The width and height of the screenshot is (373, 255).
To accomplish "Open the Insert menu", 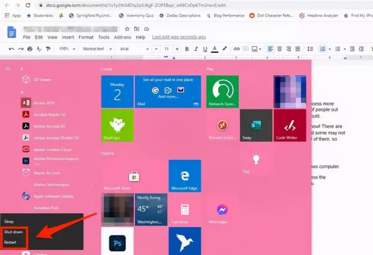I will pos(68,37).
